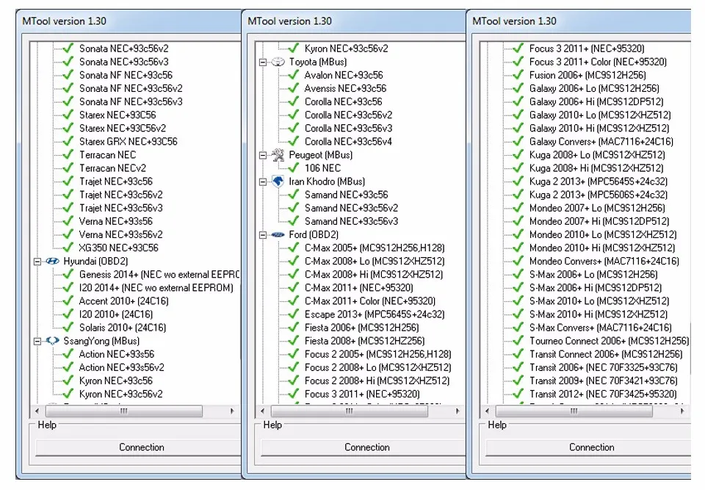This screenshot has height=490, width=705.
Task: Select Sonata NF NEC+93c56v3 entry
Action: point(131,101)
